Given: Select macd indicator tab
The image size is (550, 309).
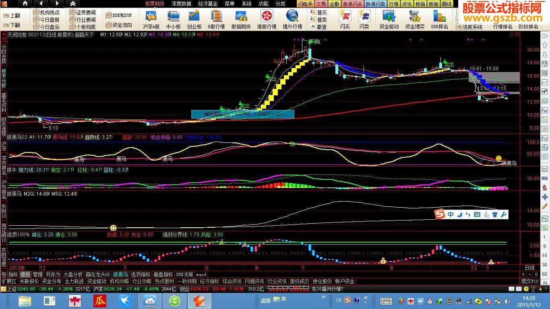Looking at the screenshot, I should (x=201, y=274).
